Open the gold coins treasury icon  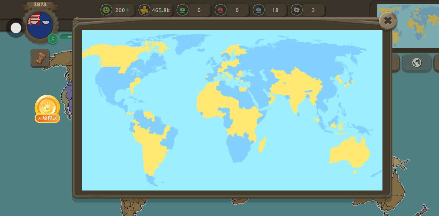pyautogui.click(x=144, y=10)
